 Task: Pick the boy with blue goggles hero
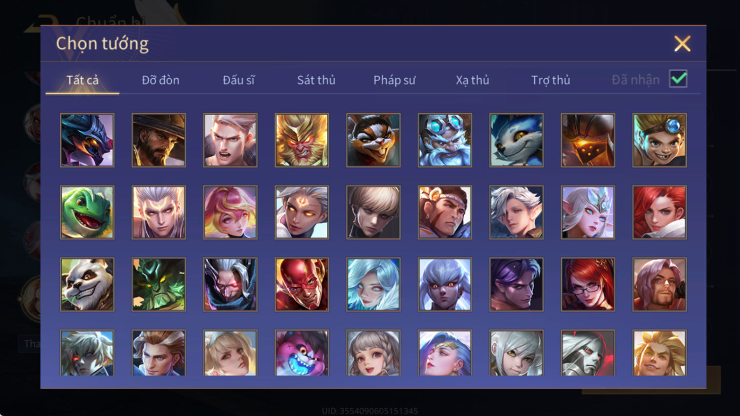659,140
